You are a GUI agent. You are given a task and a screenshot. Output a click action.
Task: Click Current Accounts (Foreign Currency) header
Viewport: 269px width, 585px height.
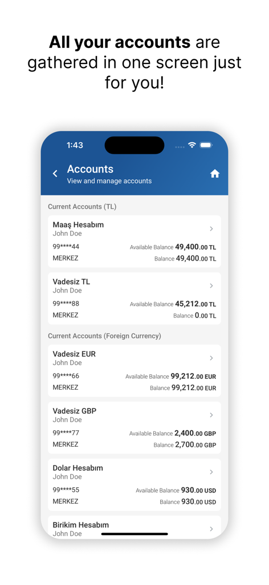coord(104,336)
